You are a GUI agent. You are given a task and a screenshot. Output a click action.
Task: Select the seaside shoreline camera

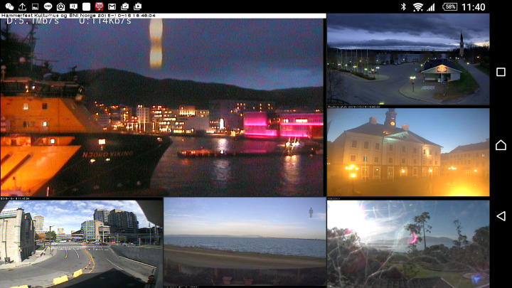pyautogui.click(x=245, y=242)
